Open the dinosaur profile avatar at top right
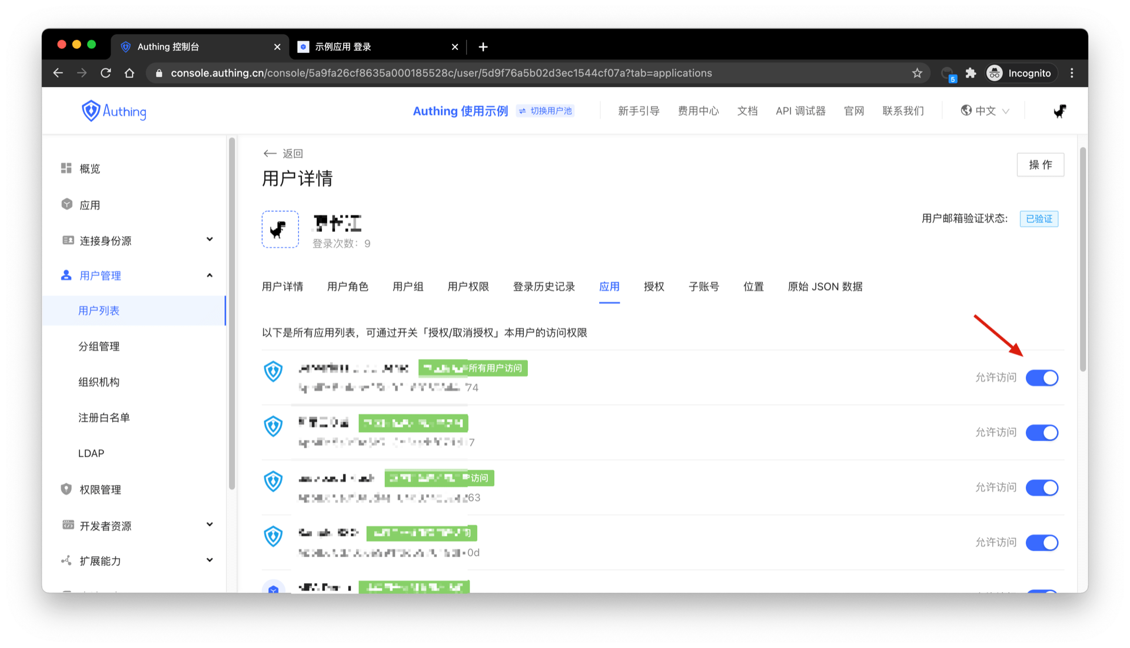This screenshot has width=1130, height=648. 1059,111
